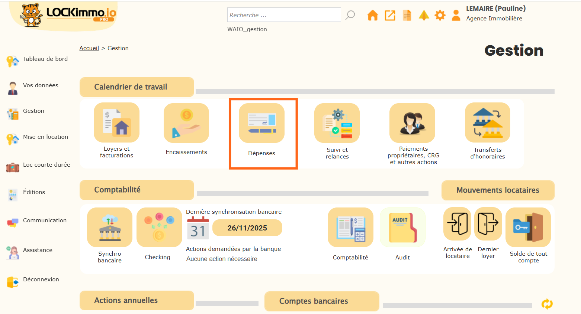
Task: Open Transferts d'honoraires icon
Action: tap(487, 122)
